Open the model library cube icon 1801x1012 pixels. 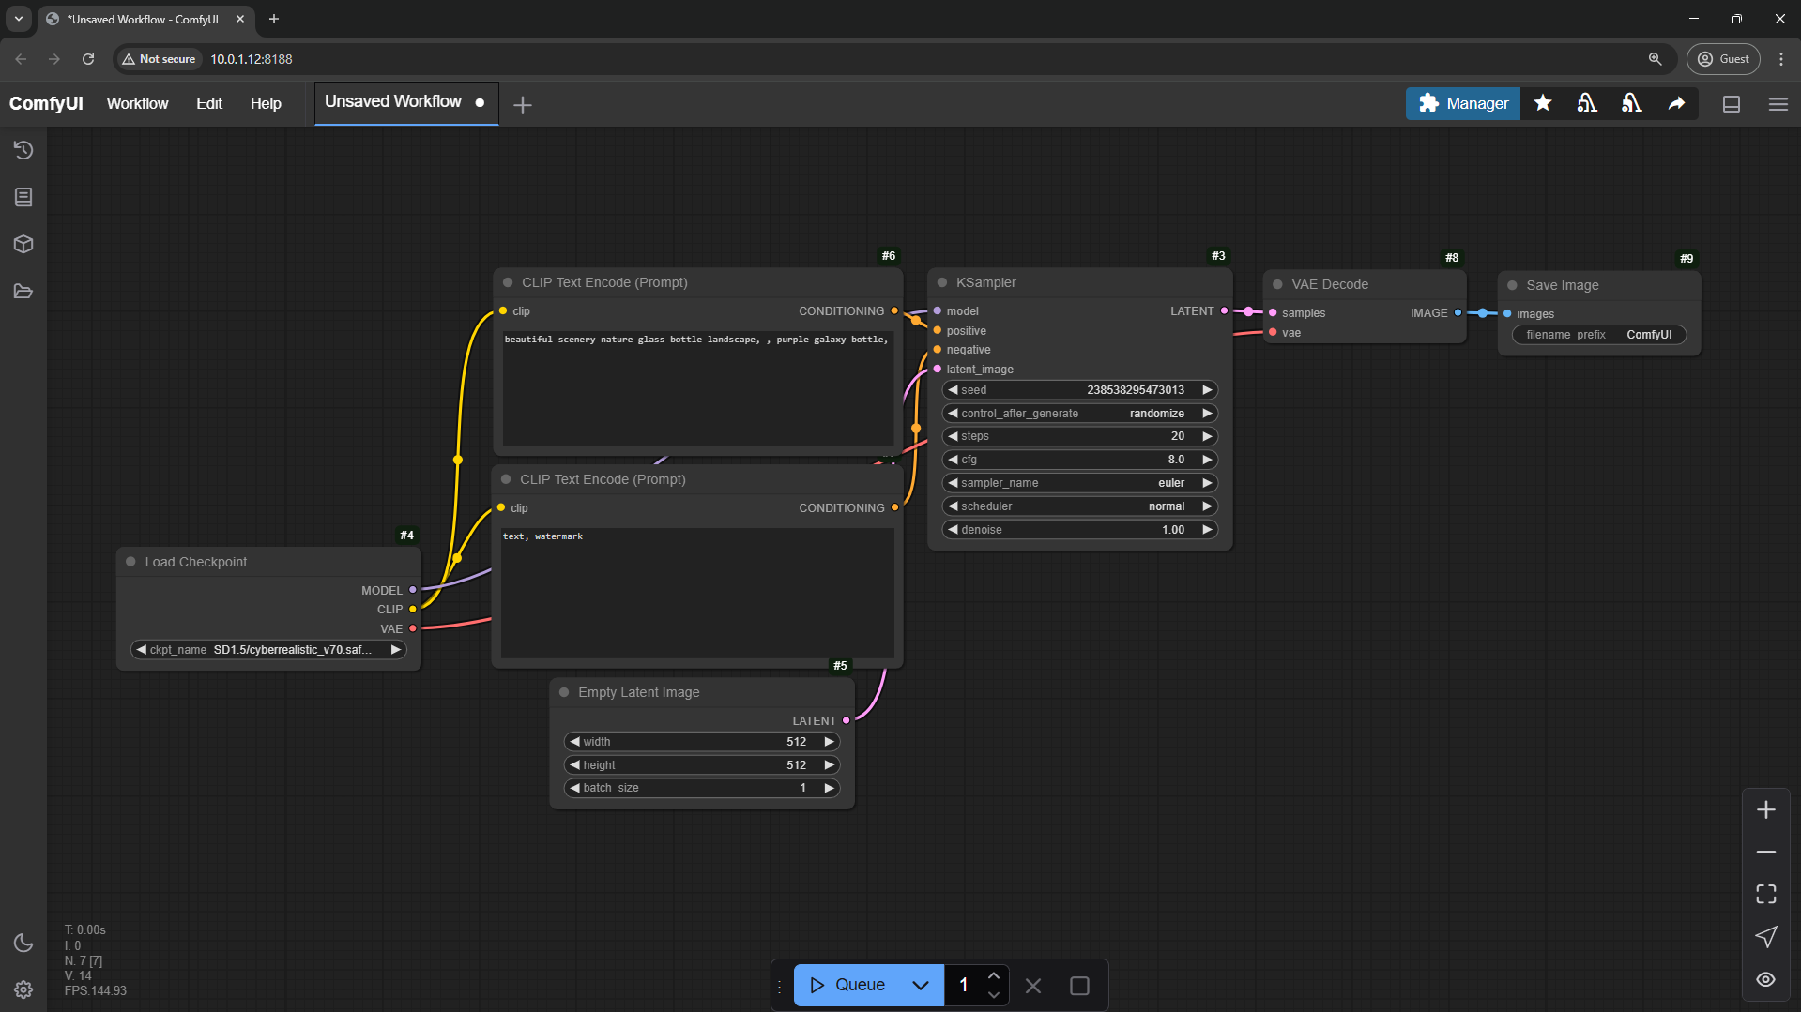[23, 244]
